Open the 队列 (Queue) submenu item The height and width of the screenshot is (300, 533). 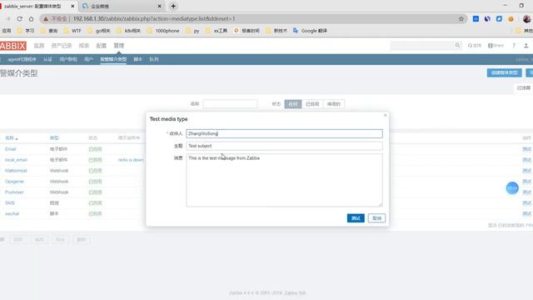[x=154, y=59]
